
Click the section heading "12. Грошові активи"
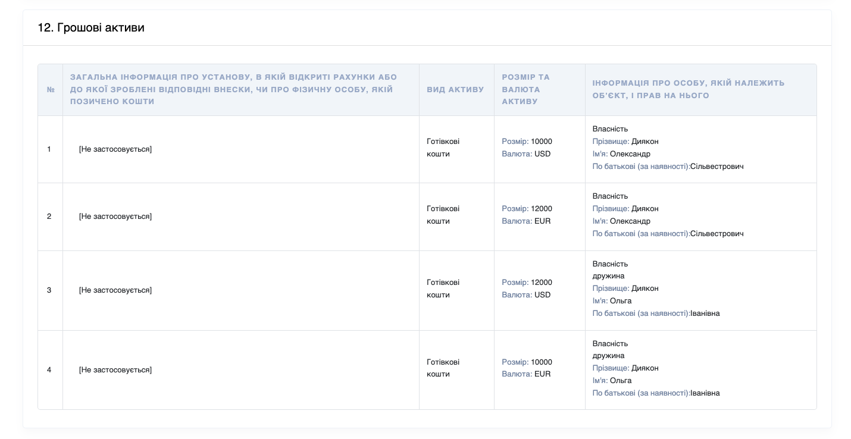[91, 27]
